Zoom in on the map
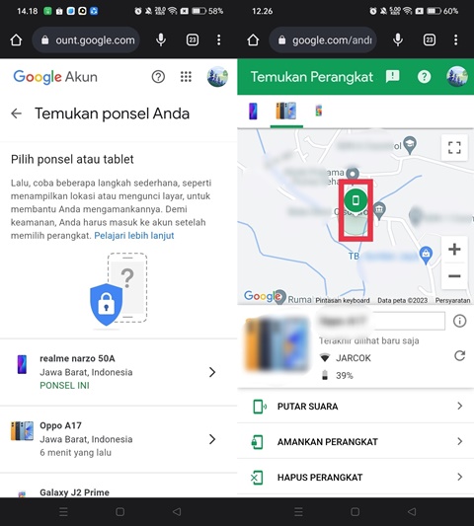The height and width of the screenshot is (526, 474). pos(454,250)
